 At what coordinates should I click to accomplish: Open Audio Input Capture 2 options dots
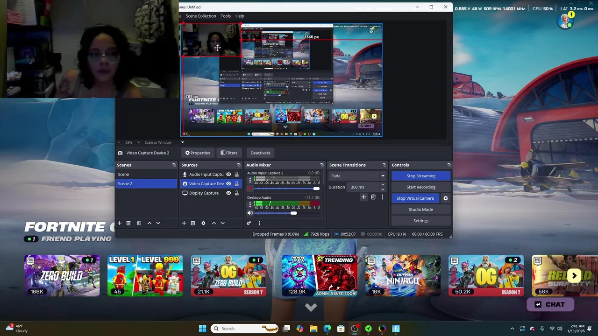[250, 180]
